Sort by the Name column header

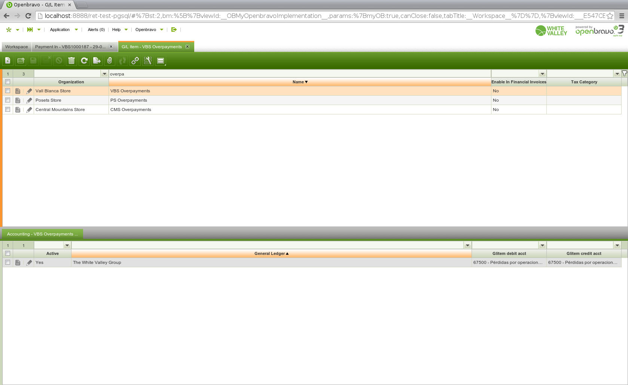click(x=299, y=82)
